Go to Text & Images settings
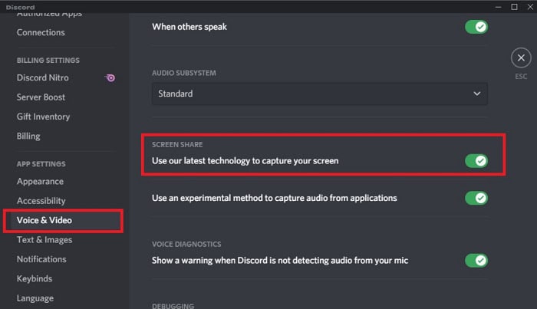Image resolution: width=537 pixels, height=309 pixels. [x=44, y=240]
